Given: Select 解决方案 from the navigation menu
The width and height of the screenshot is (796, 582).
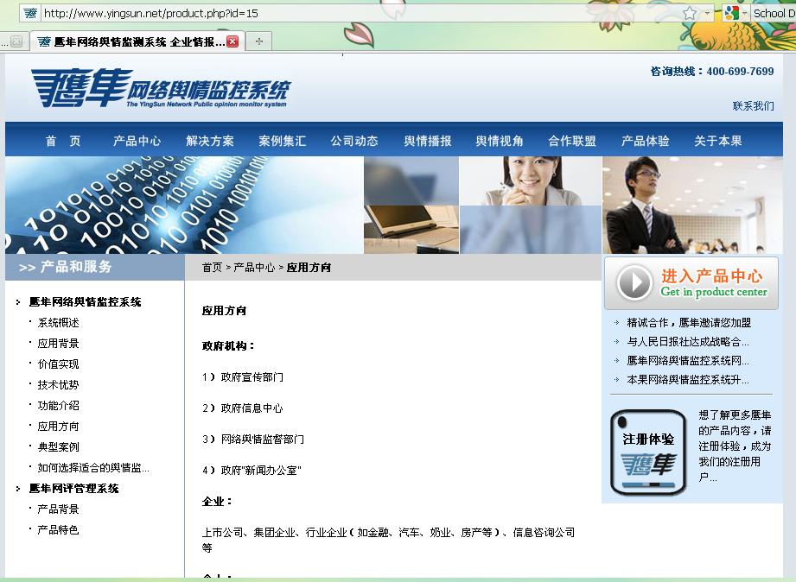Looking at the screenshot, I should click(210, 141).
